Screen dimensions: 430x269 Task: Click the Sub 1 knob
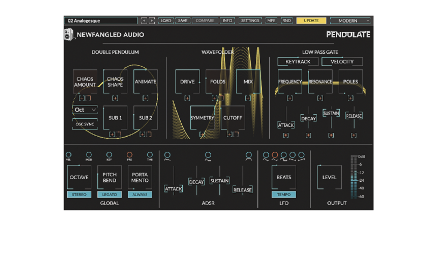tap(115, 118)
